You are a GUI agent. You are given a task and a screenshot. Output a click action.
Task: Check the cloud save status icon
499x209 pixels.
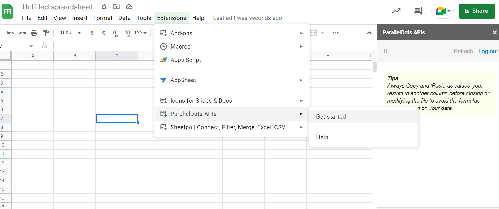129,7
